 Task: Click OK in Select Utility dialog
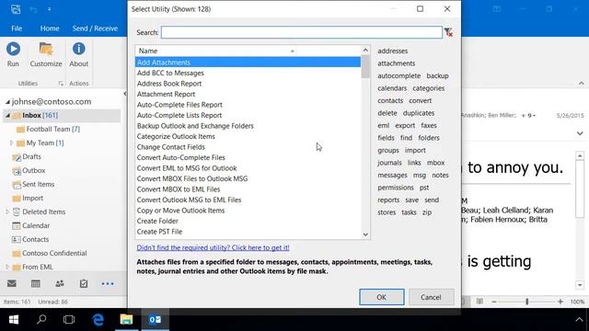pos(382,297)
